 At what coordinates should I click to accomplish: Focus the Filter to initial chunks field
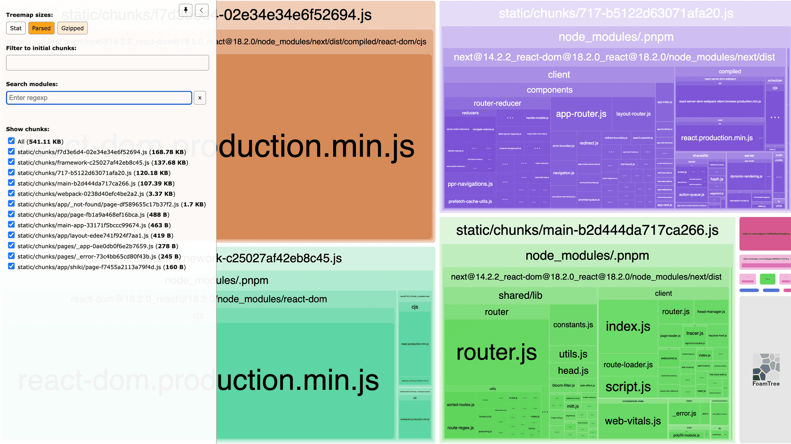click(x=108, y=63)
